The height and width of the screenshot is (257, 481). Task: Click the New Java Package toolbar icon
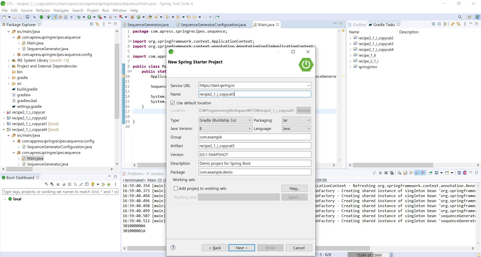[132, 17]
